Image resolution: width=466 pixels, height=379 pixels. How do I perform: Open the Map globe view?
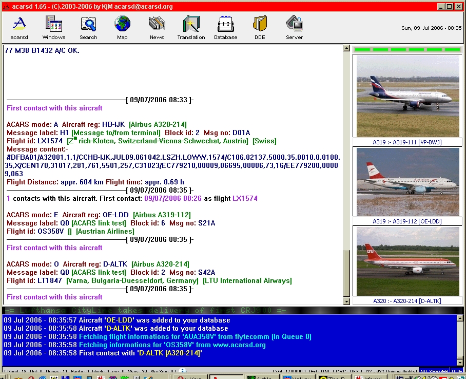122,28
